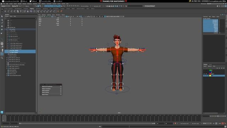This screenshot has height=128, width=227.
Task: Click the Maya home icon in menu bar
Action: pos(1,4)
